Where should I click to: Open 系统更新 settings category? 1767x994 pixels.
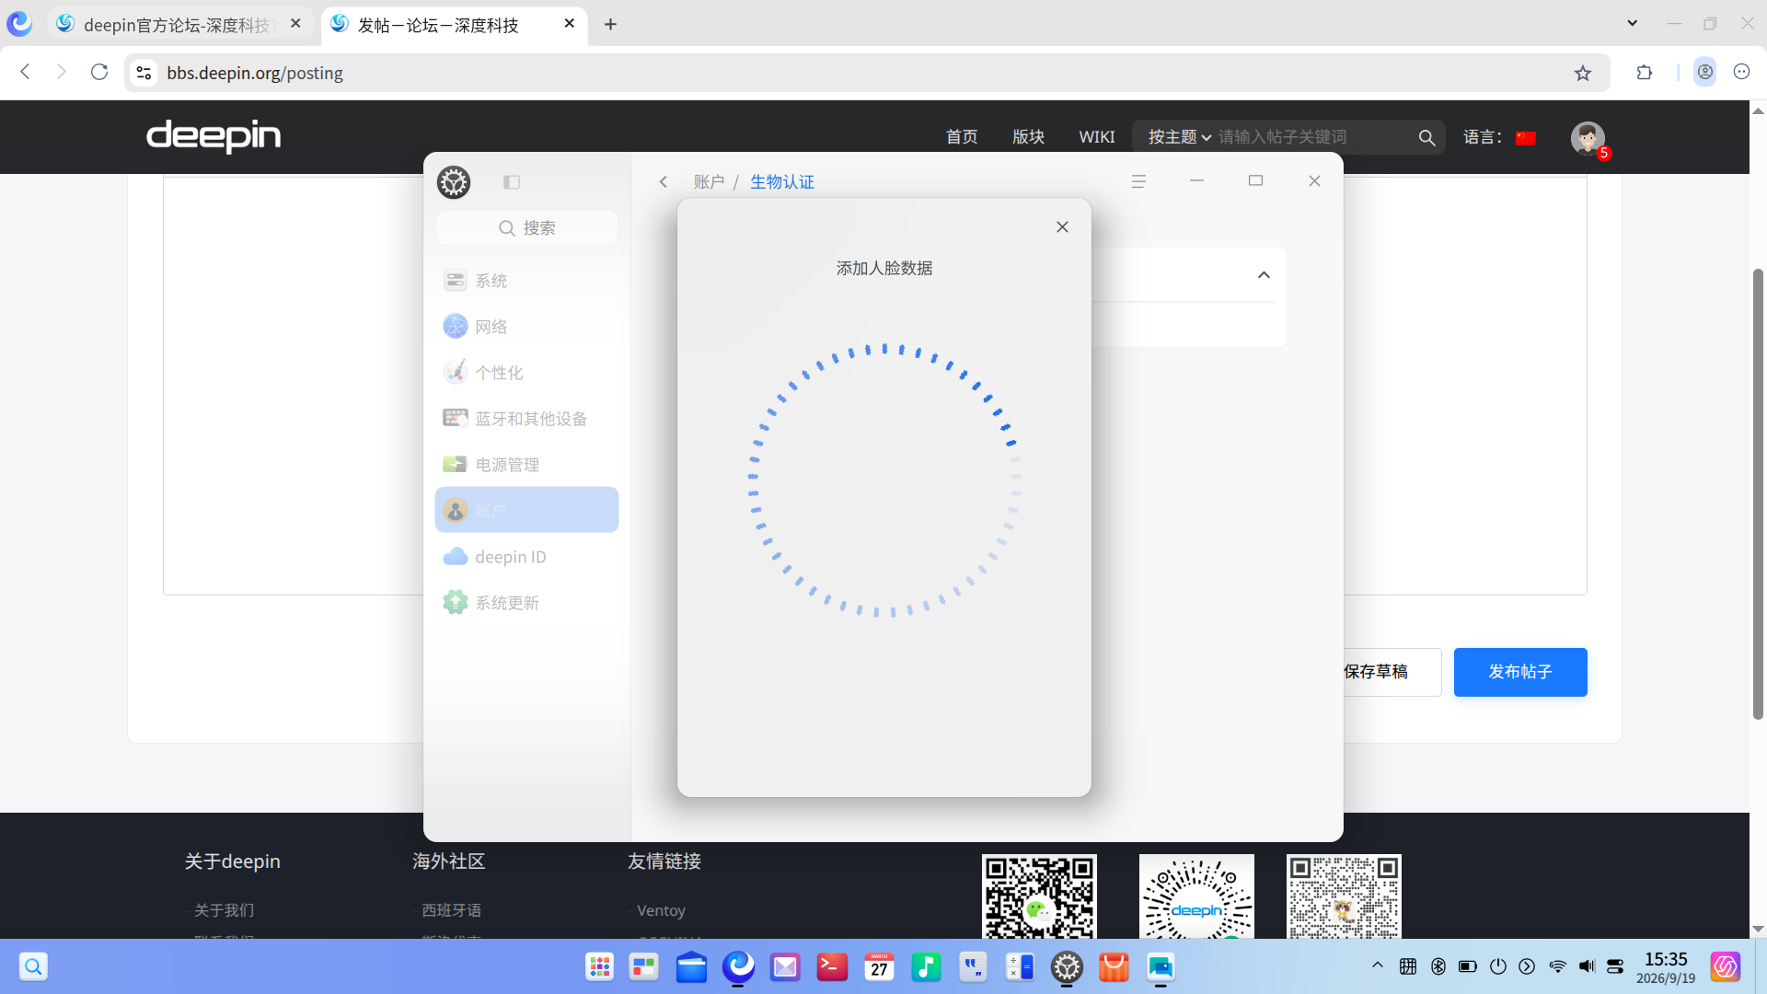[x=526, y=602]
